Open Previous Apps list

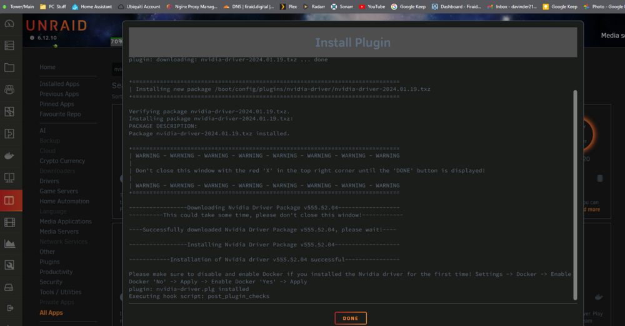[x=59, y=94]
